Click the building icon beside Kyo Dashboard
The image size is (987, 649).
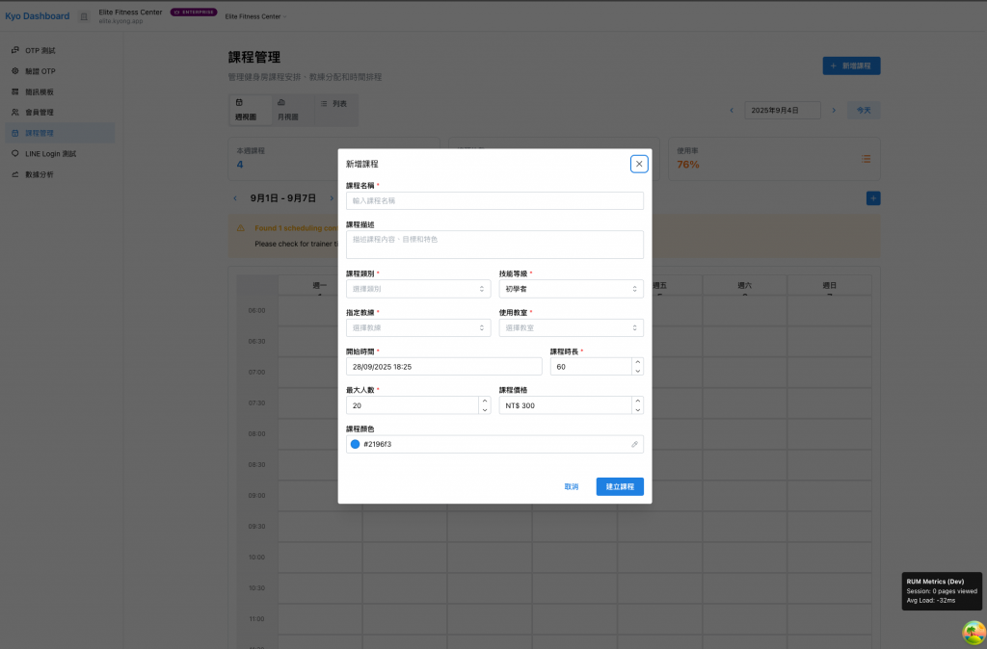84,17
